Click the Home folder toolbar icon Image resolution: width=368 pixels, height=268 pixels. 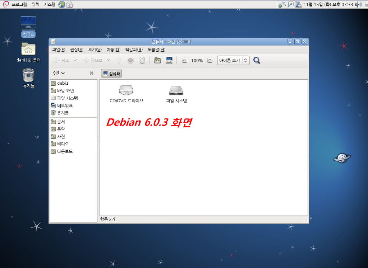tap(157, 60)
